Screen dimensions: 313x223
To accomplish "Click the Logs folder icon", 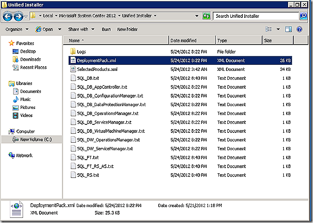I will click(73, 51).
